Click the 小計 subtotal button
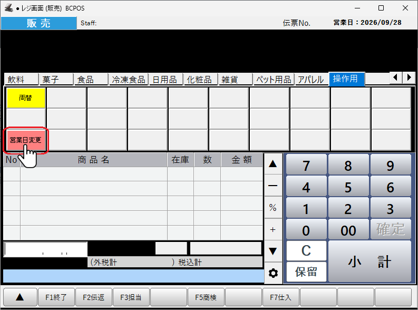Image resolution: width=418 pixels, height=310 pixels. [370, 261]
